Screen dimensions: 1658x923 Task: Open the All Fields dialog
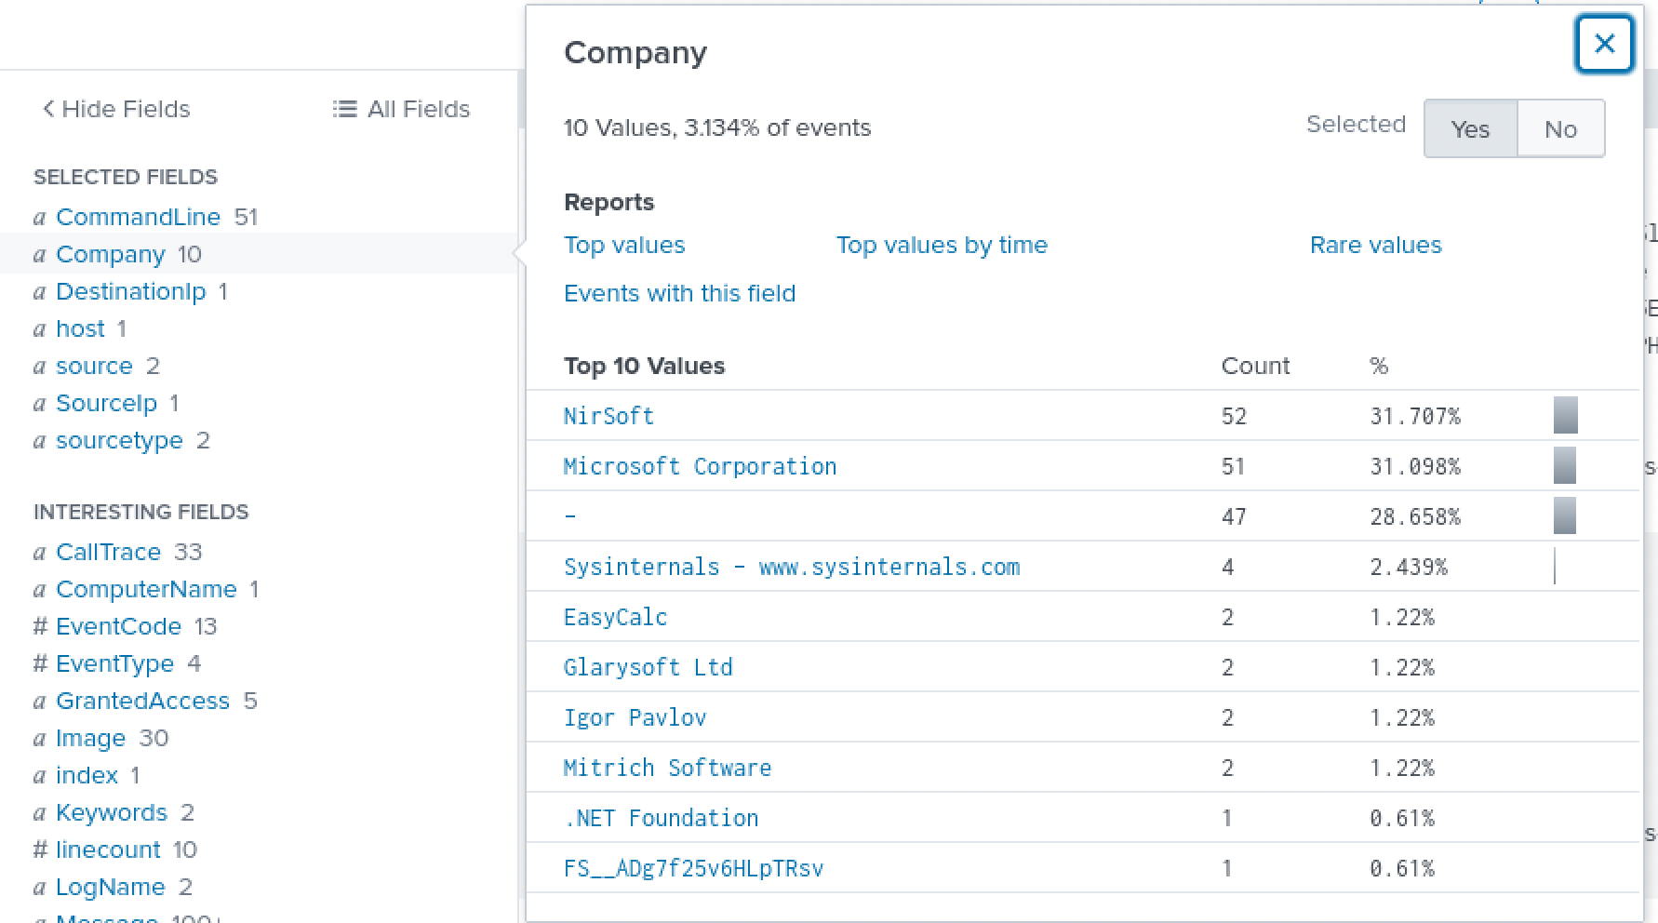click(401, 109)
